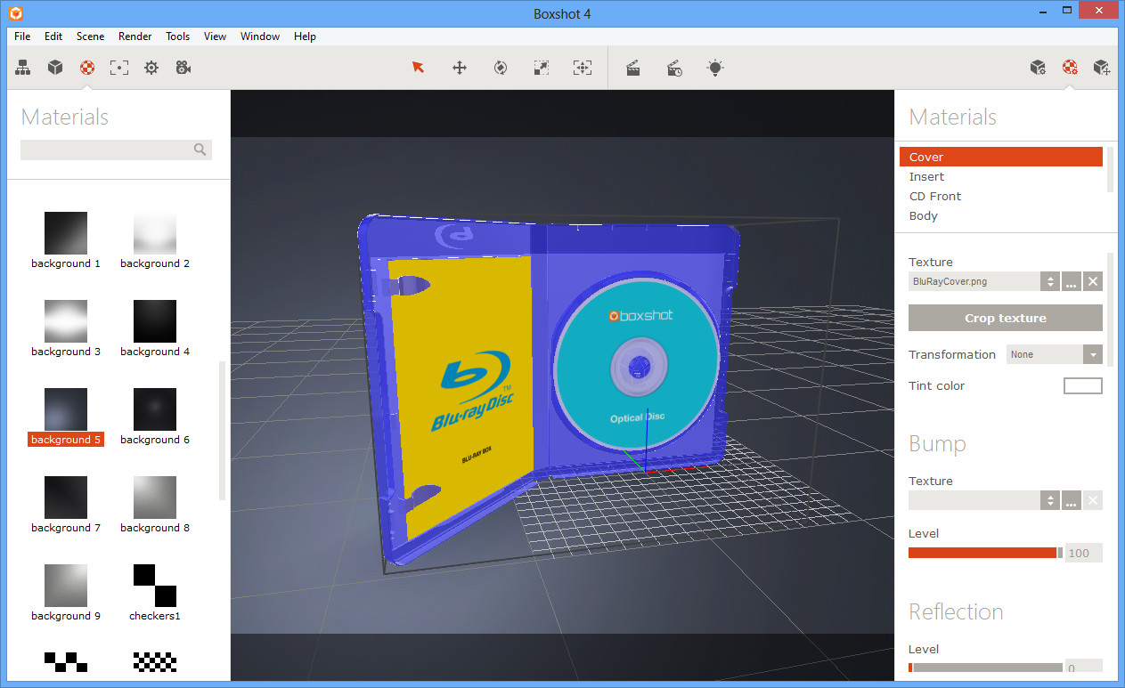The image size is (1125, 688).
Task: Select the background 7 thumbnail
Action: click(x=66, y=498)
